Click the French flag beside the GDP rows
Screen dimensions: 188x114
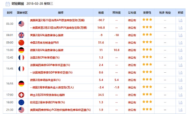[x=21, y=69]
